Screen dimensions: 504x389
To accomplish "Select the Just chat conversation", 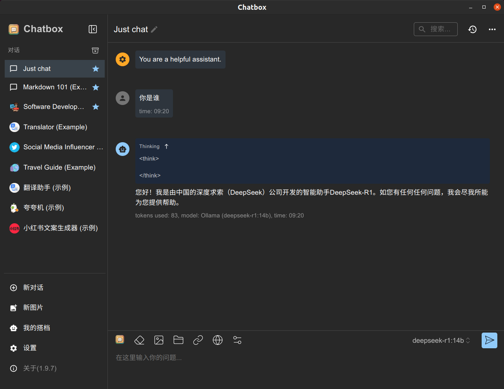I will click(x=55, y=69).
